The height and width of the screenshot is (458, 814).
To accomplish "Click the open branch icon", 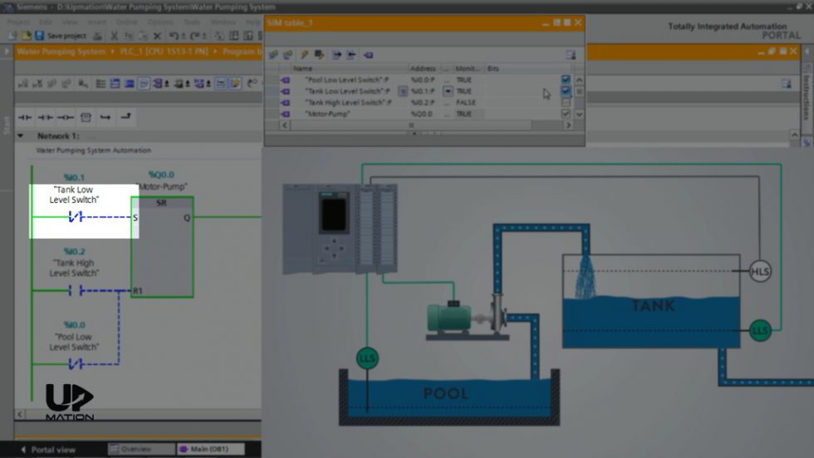I will point(105,117).
